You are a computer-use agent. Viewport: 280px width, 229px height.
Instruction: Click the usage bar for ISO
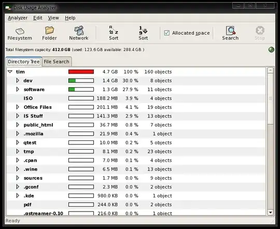[81, 98]
